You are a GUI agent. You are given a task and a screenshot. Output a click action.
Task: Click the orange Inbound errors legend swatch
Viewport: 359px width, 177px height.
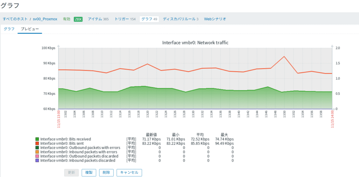pos(37,152)
